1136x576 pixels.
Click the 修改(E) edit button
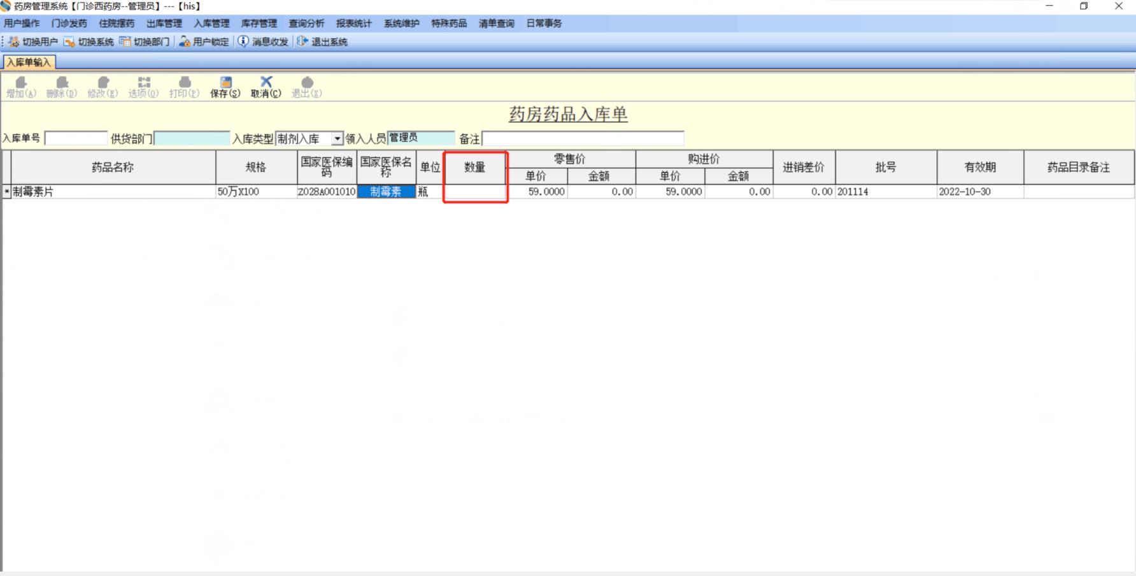coord(103,87)
